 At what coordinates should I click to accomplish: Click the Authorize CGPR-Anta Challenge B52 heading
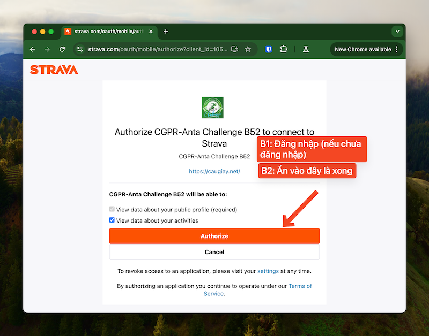tap(214, 138)
